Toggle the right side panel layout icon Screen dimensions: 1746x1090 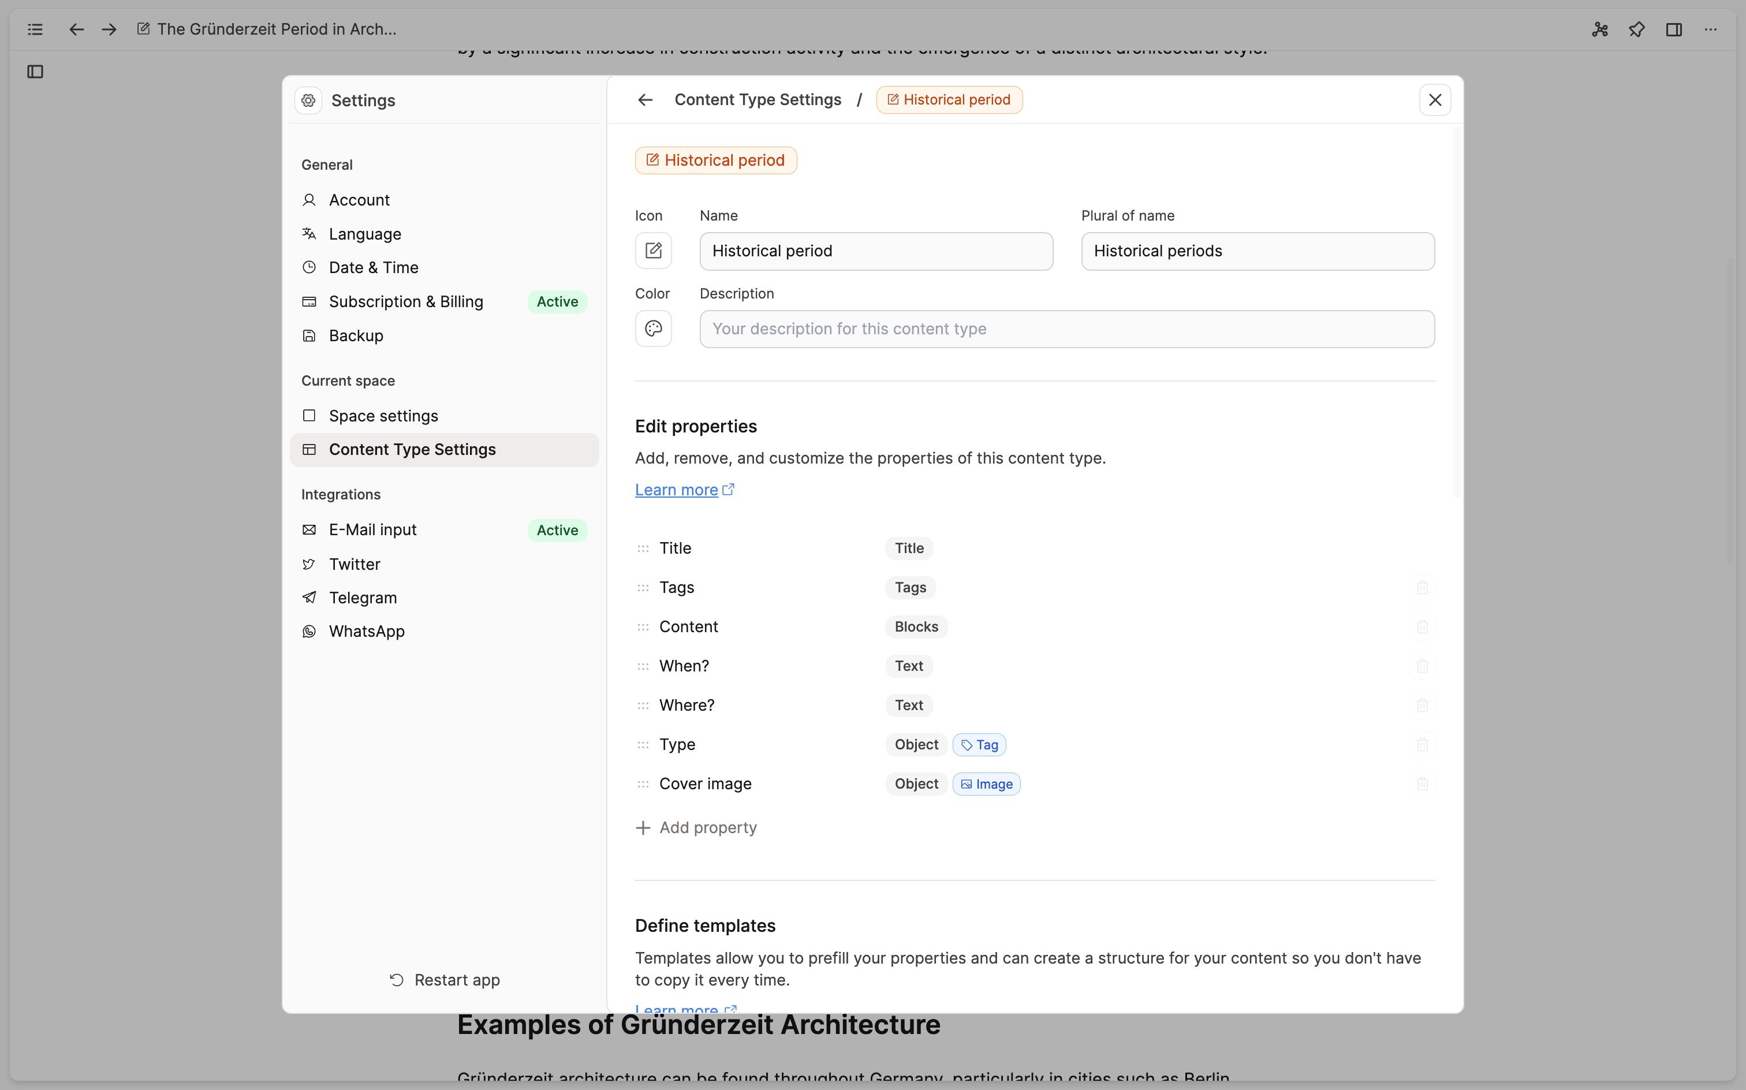click(x=1674, y=29)
